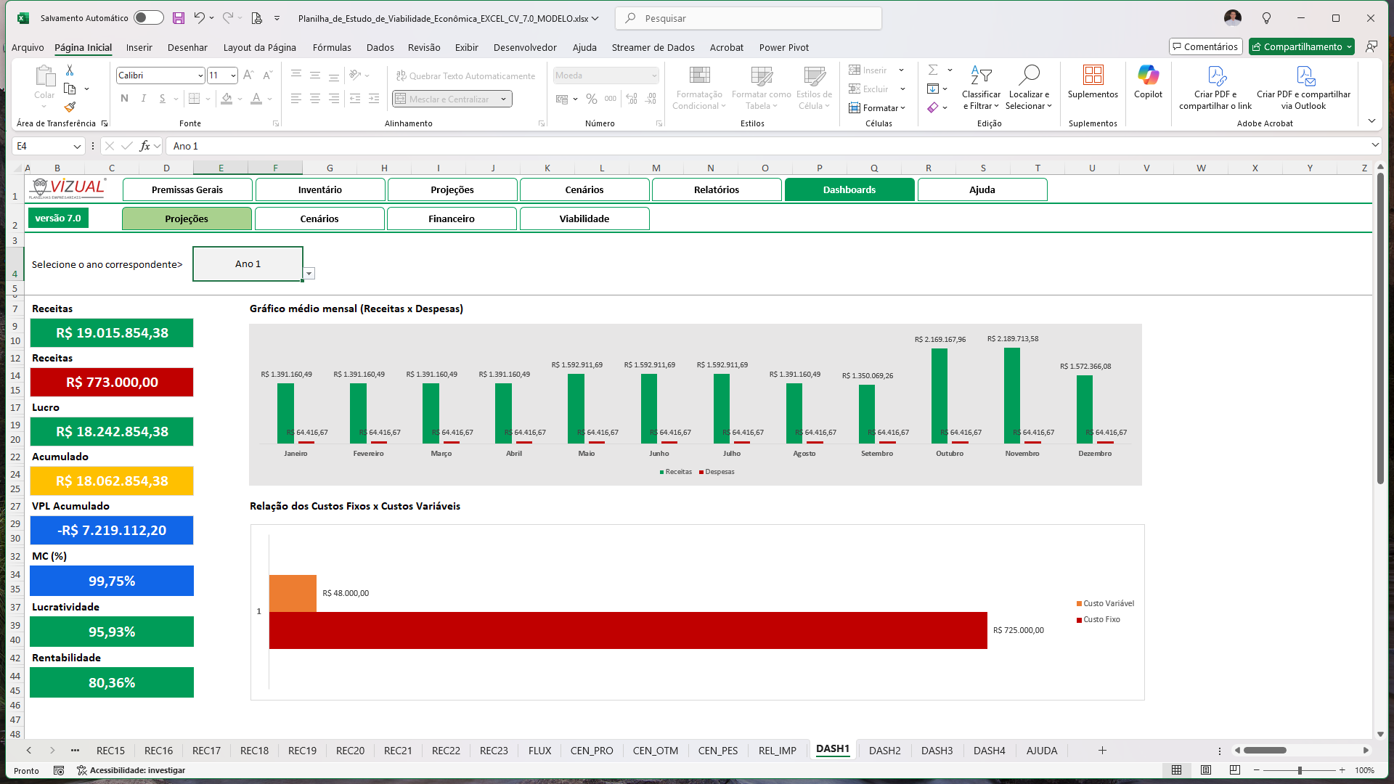
Task: Switch to FLUX sheet tab
Action: (x=539, y=751)
